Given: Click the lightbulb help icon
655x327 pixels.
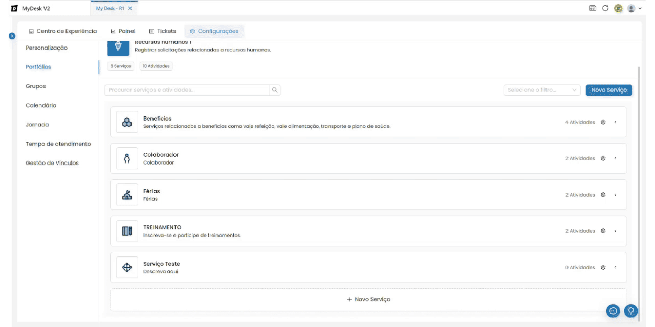Looking at the screenshot, I should (631, 311).
